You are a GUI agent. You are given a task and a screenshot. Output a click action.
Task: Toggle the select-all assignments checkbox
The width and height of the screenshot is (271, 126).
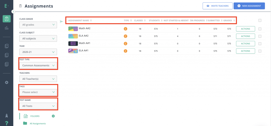[260, 20]
